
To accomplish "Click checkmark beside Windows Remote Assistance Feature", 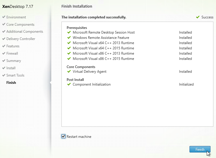I will click(69, 37).
